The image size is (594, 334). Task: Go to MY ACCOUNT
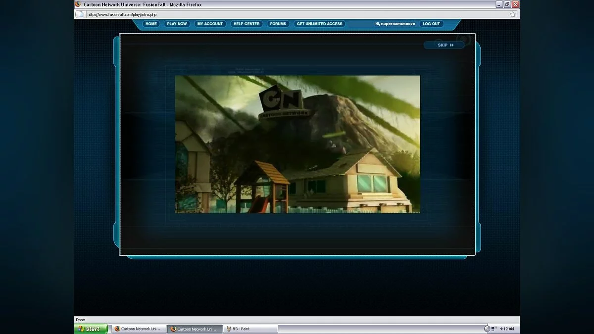(210, 24)
